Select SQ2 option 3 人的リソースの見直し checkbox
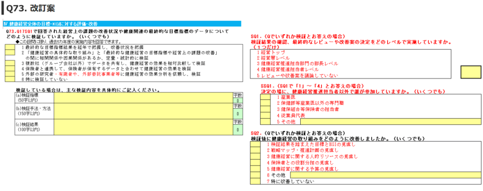 coord(254,156)
